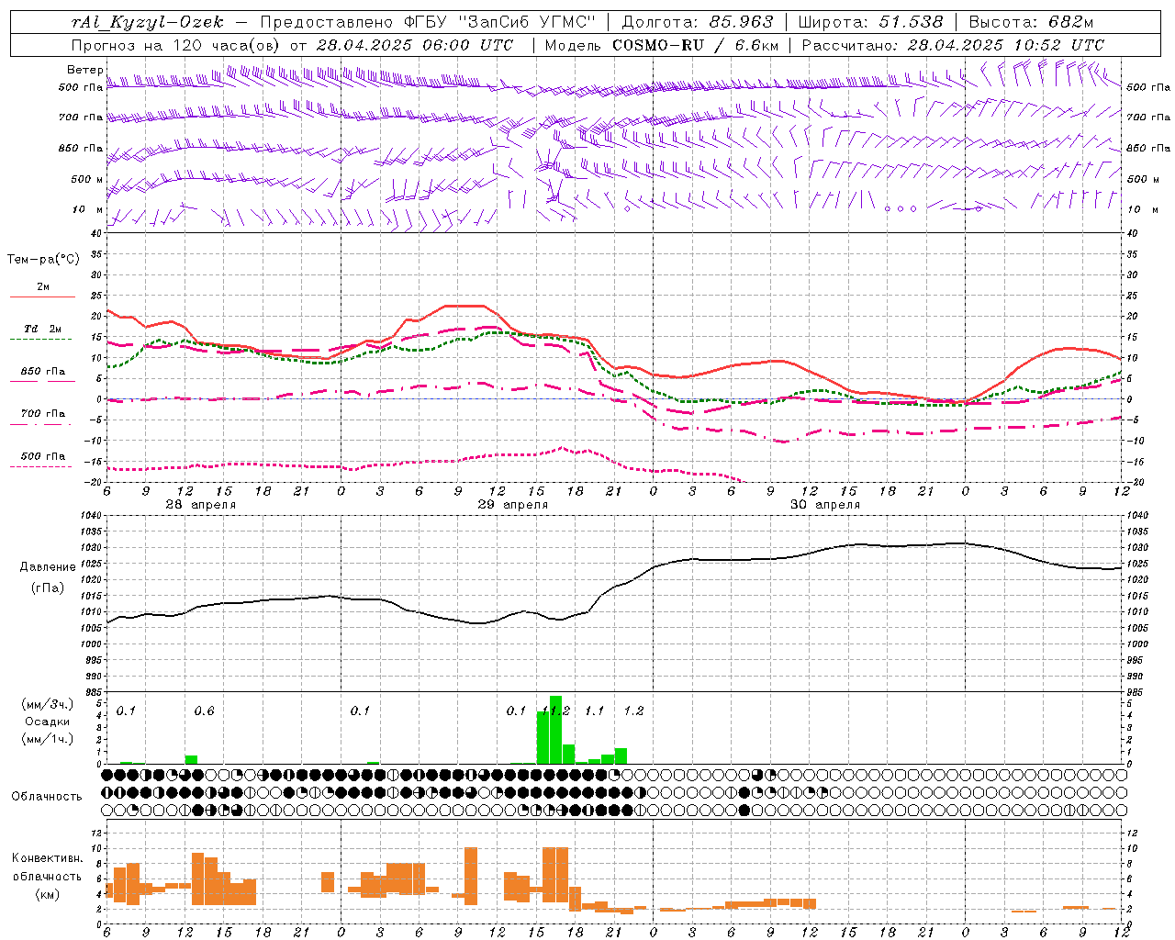Click the '(км)' unit under convective cloudiness
The width and height of the screenshot is (1175, 940).
pyautogui.click(x=48, y=894)
